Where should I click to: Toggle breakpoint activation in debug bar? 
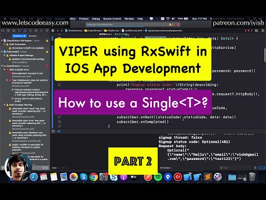tap(59, 131)
